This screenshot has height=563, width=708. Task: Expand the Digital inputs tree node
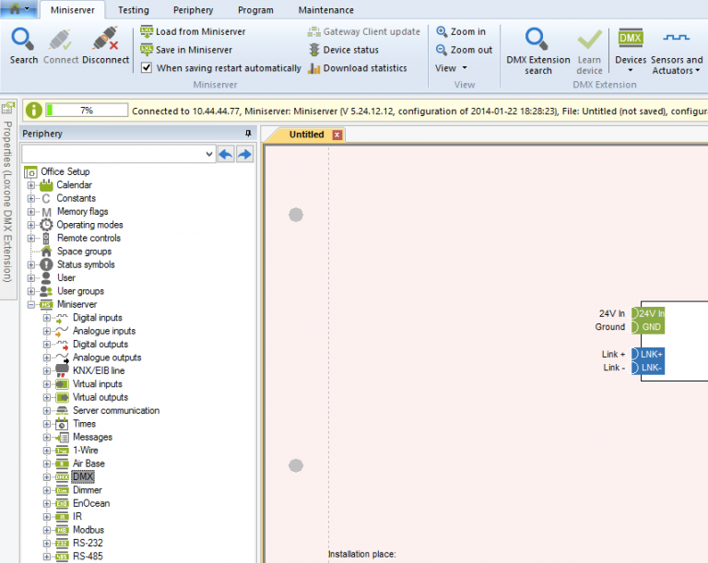click(x=47, y=318)
